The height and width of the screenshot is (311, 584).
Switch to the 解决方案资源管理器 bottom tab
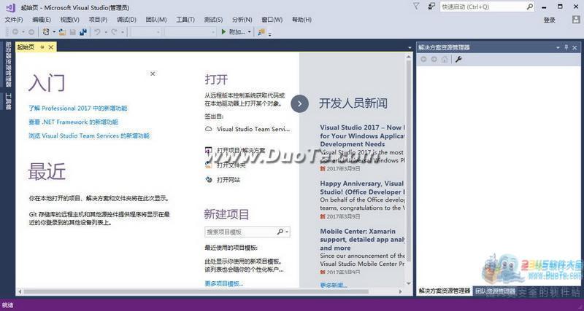click(x=445, y=291)
